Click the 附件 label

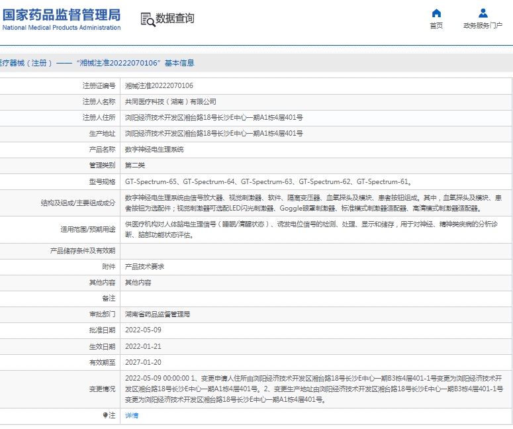coord(109,267)
